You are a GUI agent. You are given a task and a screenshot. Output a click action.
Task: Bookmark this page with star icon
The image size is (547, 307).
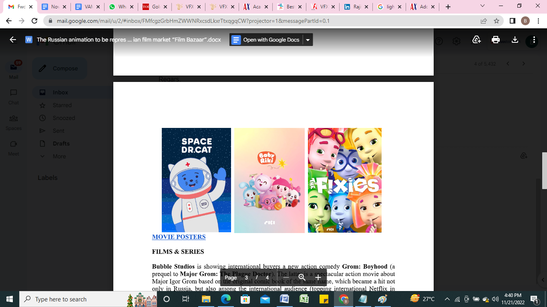[x=497, y=21]
